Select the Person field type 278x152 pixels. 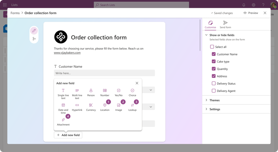click(x=91, y=93)
